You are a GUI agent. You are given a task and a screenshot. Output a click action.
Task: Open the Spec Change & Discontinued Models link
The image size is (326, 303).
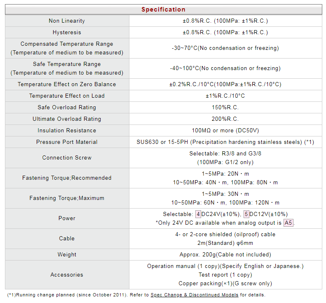pyautogui.click(x=195, y=295)
